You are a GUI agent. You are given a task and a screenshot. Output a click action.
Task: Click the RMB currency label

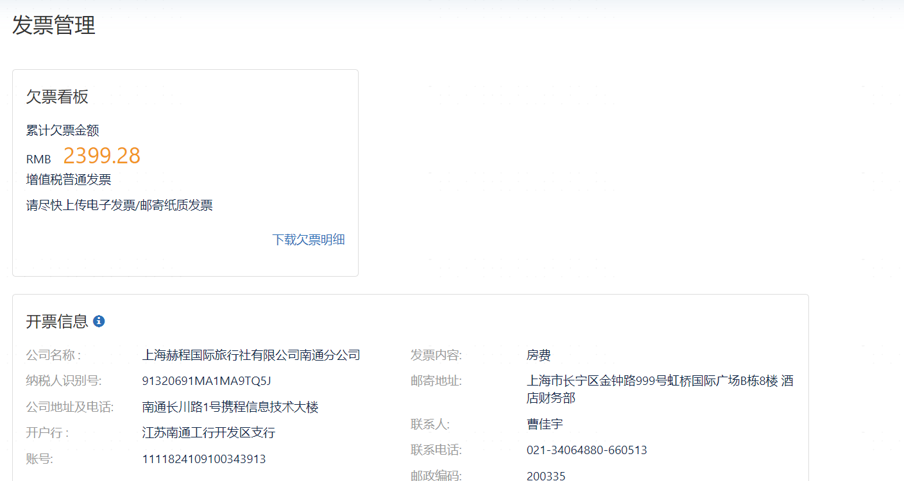(38, 159)
